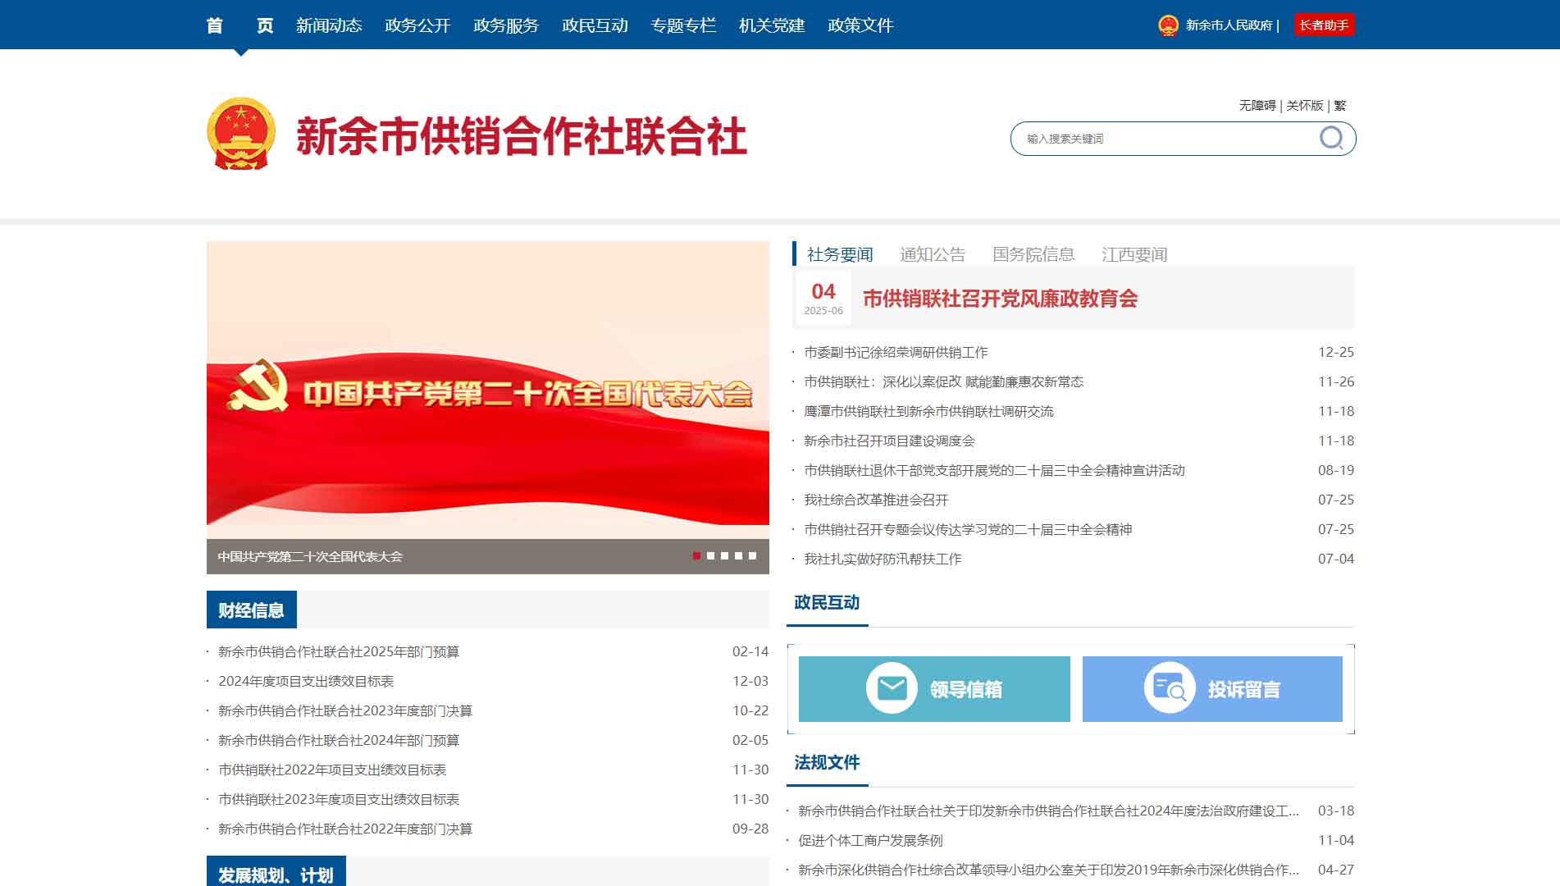Screen dimensions: 1560x886
Task: Select the third carousel dot
Action: [724, 555]
